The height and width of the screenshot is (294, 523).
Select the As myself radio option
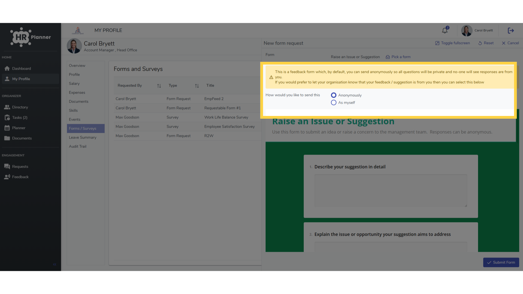click(333, 102)
